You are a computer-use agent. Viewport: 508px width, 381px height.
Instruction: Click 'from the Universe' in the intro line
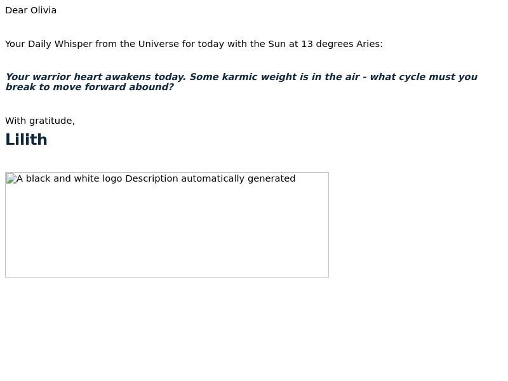click(137, 44)
